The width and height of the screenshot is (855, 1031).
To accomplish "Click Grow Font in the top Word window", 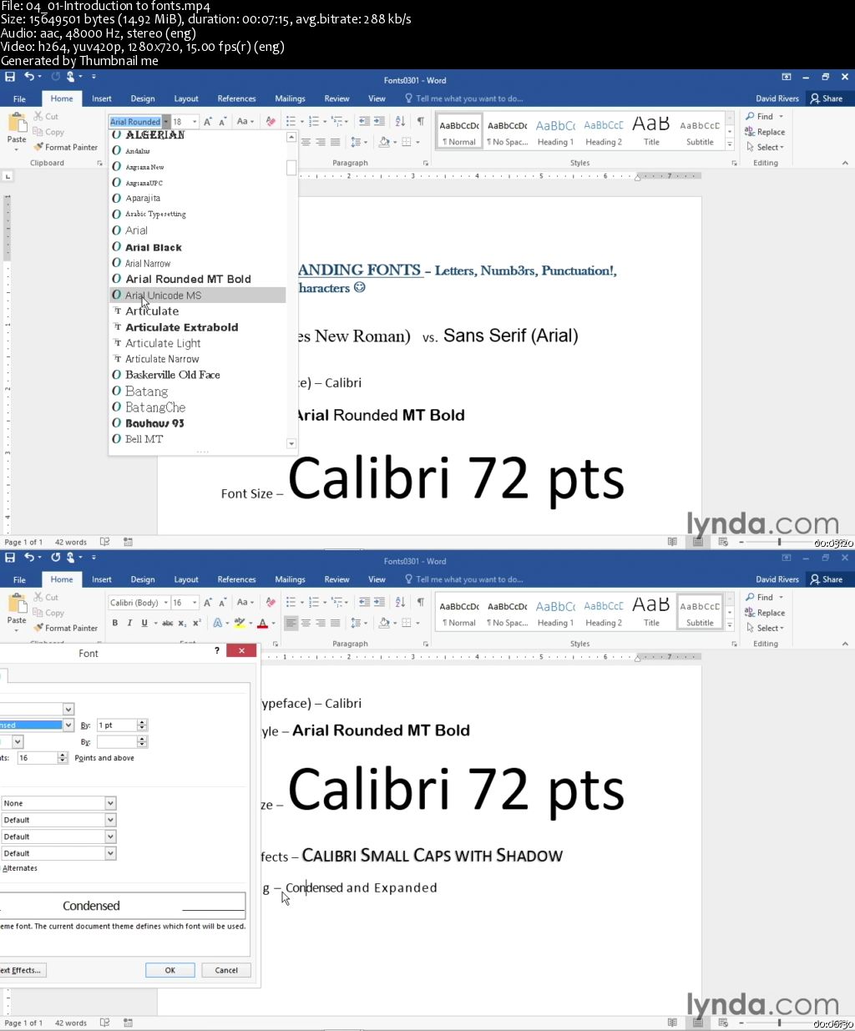I will [209, 122].
